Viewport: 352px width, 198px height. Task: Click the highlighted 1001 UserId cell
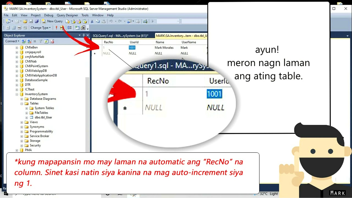pos(132,48)
